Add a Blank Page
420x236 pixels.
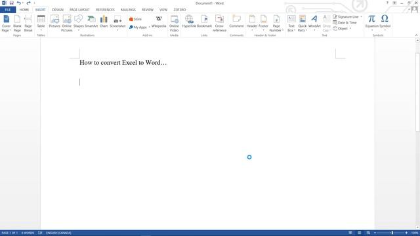[x=17, y=24]
